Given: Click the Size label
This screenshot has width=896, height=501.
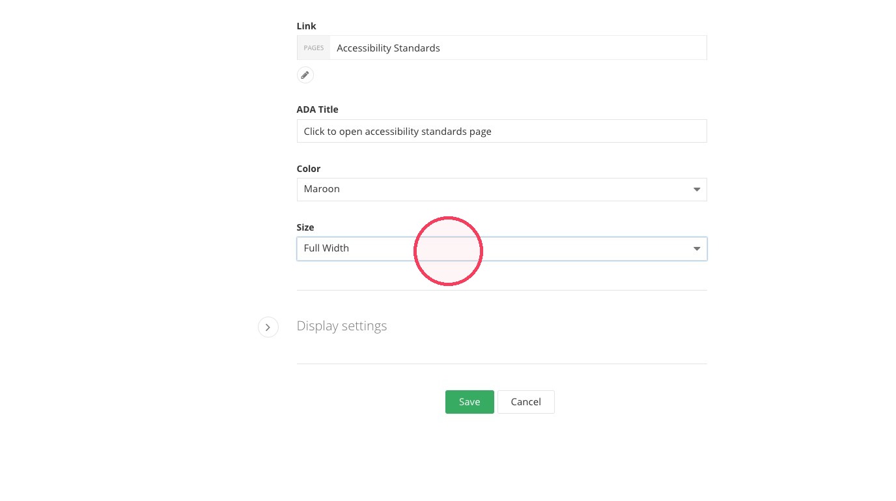Looking at the screenshot, I should tap(305, 227).
